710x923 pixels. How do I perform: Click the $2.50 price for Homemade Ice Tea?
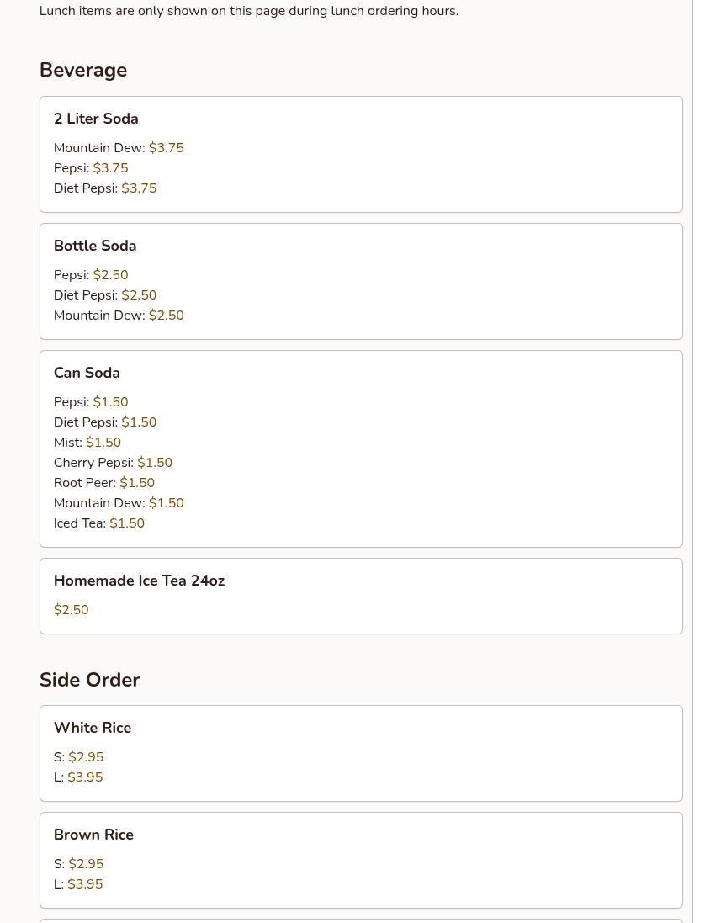tap(72, 610)
